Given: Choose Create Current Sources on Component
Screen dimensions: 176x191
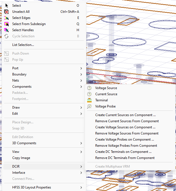Looking at the screenshot, I should point(130,115).
